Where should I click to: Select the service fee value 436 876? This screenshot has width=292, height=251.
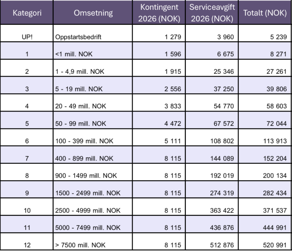(221, 227)
